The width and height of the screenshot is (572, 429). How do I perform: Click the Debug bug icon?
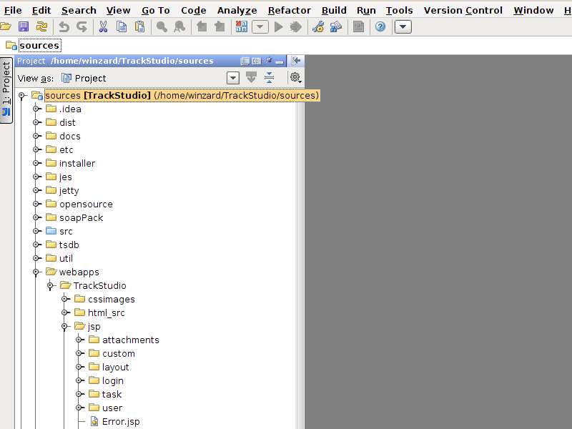tap(296, 26)
